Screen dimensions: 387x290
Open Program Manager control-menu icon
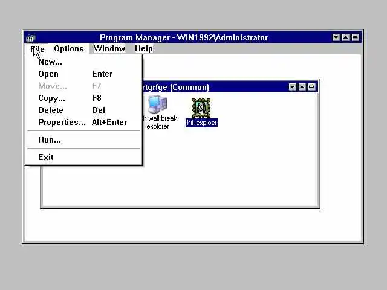pos(30,37)
